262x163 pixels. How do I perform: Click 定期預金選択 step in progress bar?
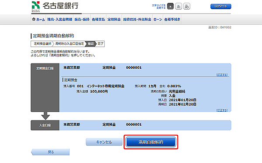tap(42, 44)
